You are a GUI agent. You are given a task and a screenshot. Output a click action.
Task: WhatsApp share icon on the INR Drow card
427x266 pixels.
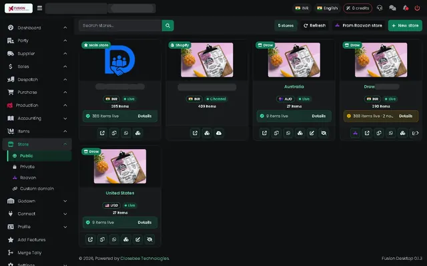pyautogui.click(x=391, y=133)
